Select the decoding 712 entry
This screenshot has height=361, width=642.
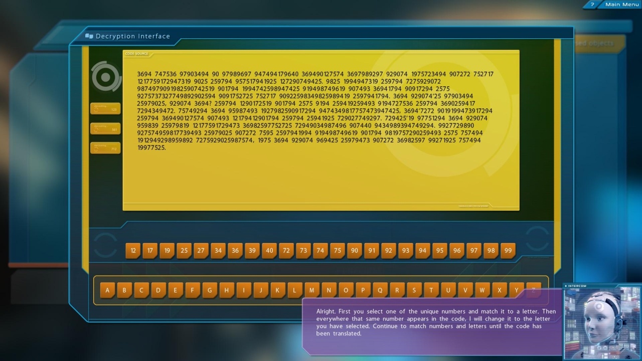(105, 148)
